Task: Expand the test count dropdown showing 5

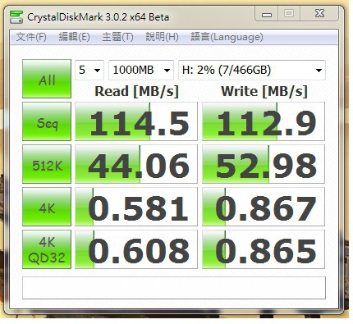Action: click(x=89, y=70)
